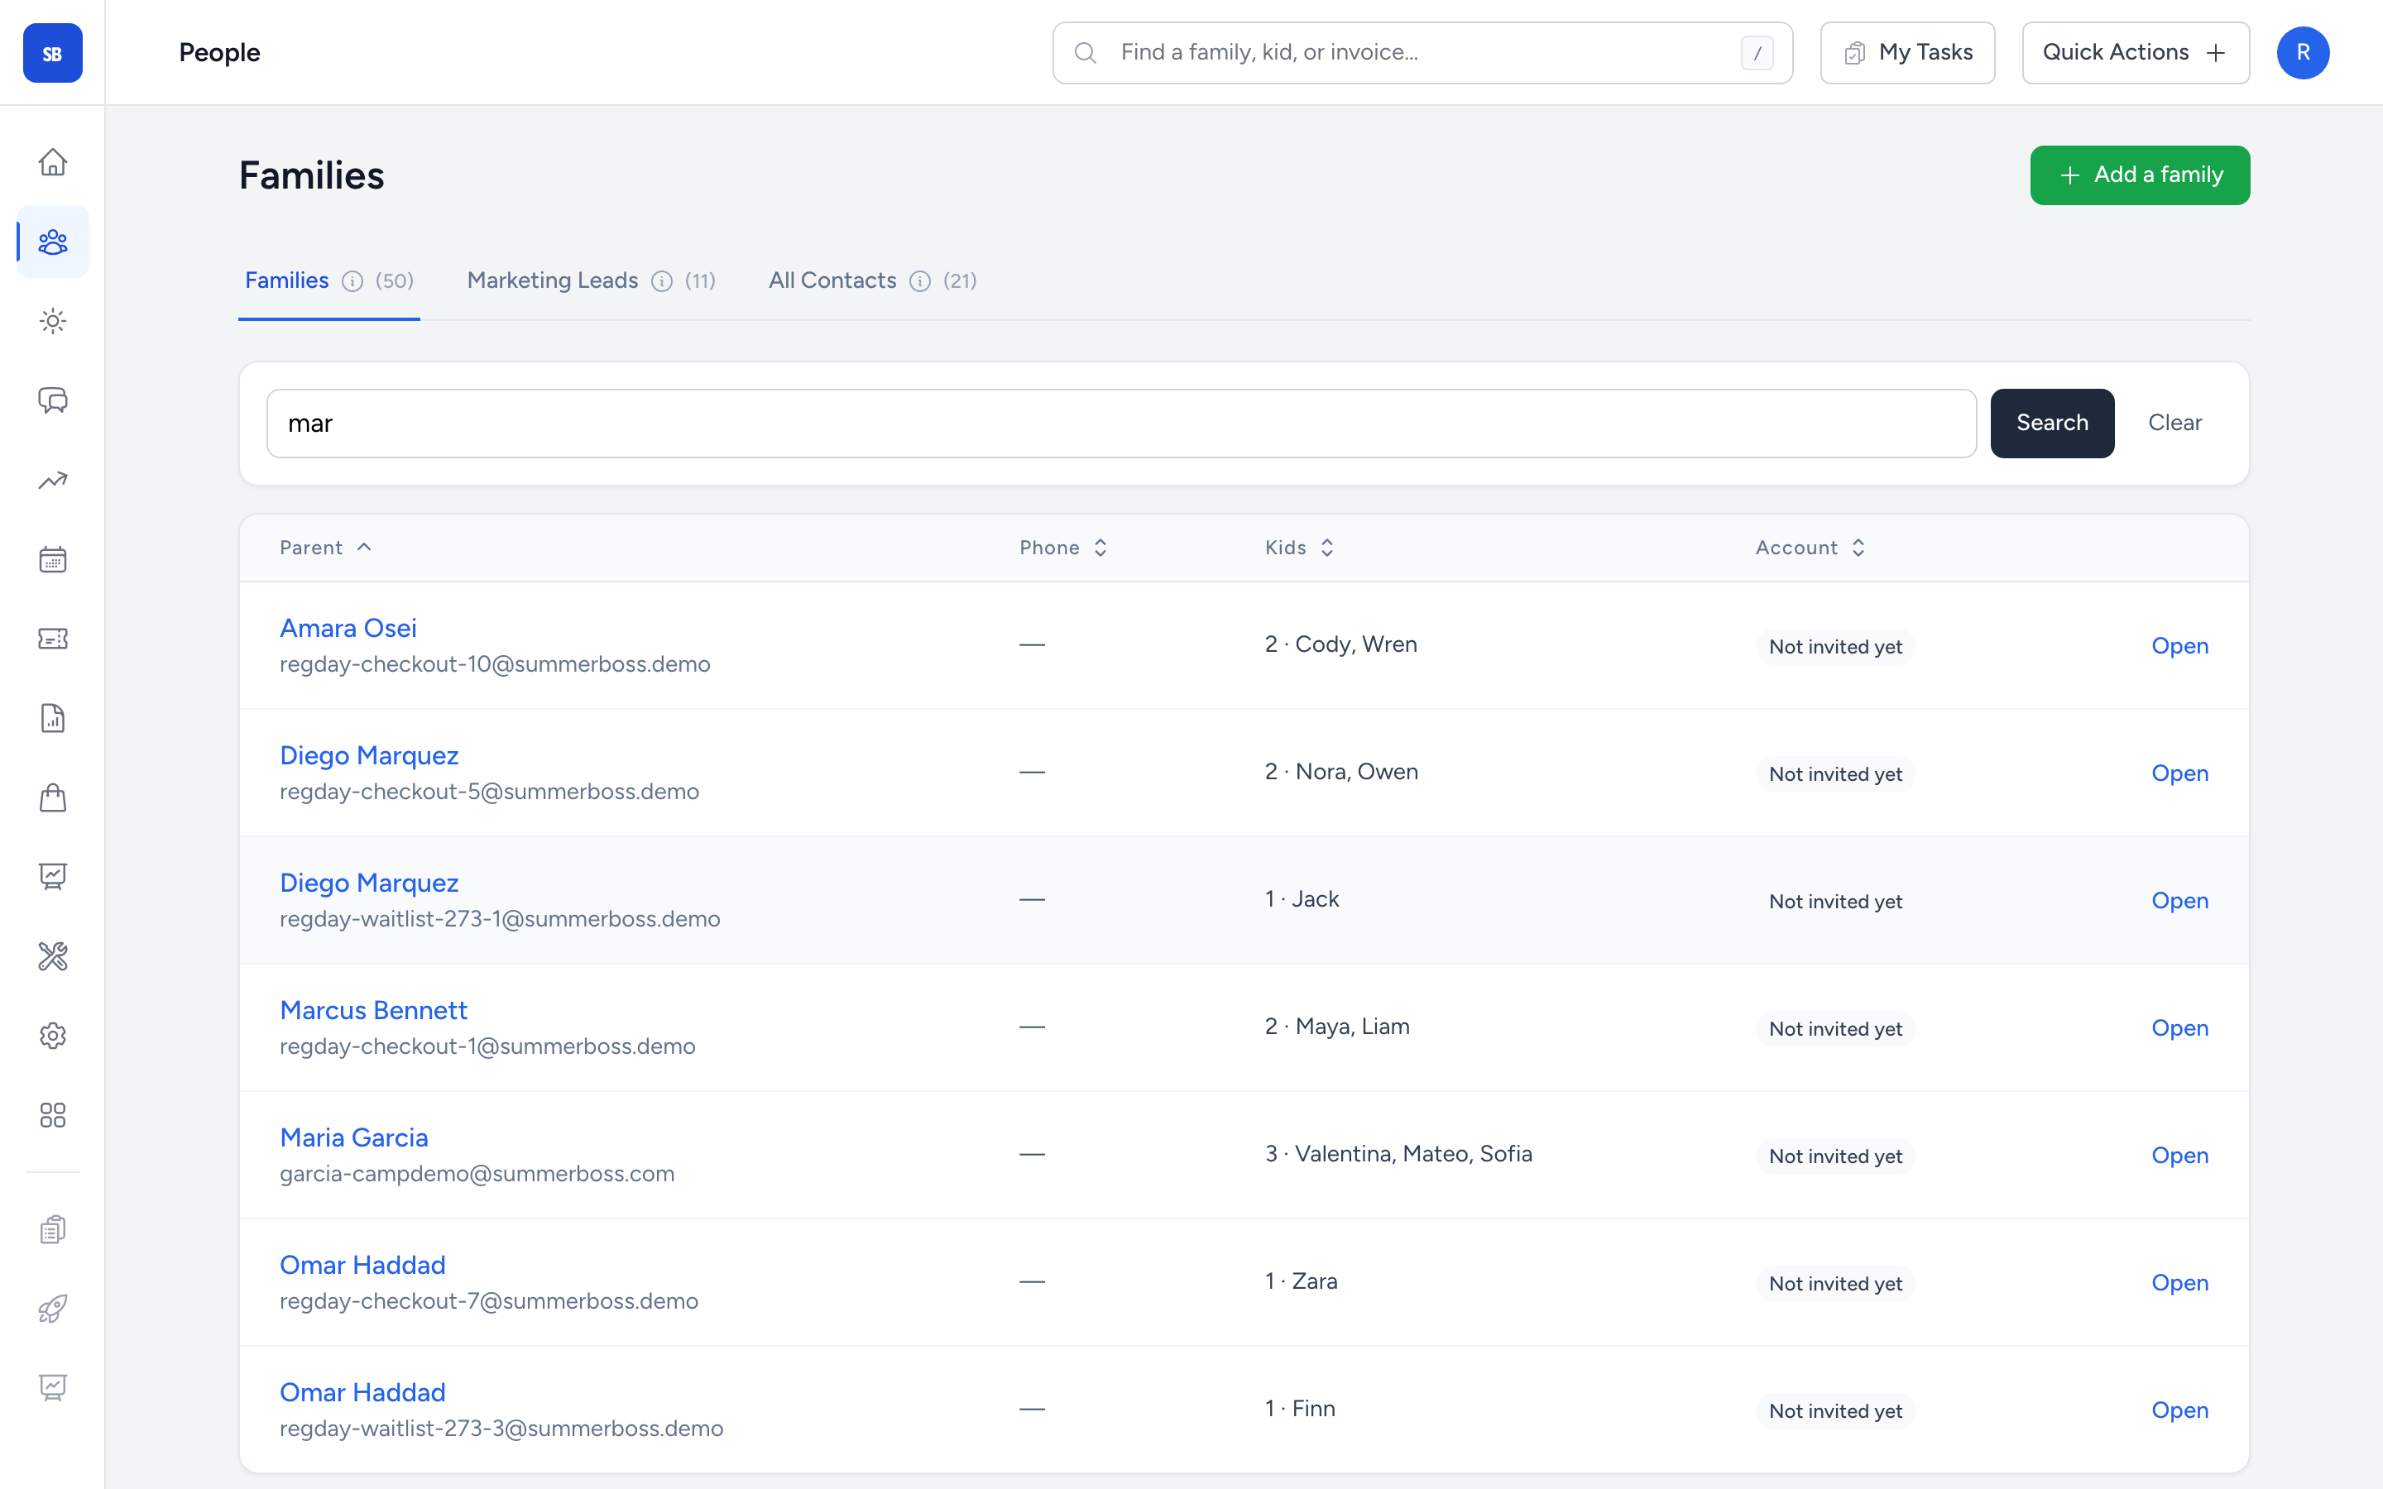Click Open in Marcus Bennett's row
The width and height of the screenshot is (2383, 1489).
pyautogui.click(x=2179, y=1028)
